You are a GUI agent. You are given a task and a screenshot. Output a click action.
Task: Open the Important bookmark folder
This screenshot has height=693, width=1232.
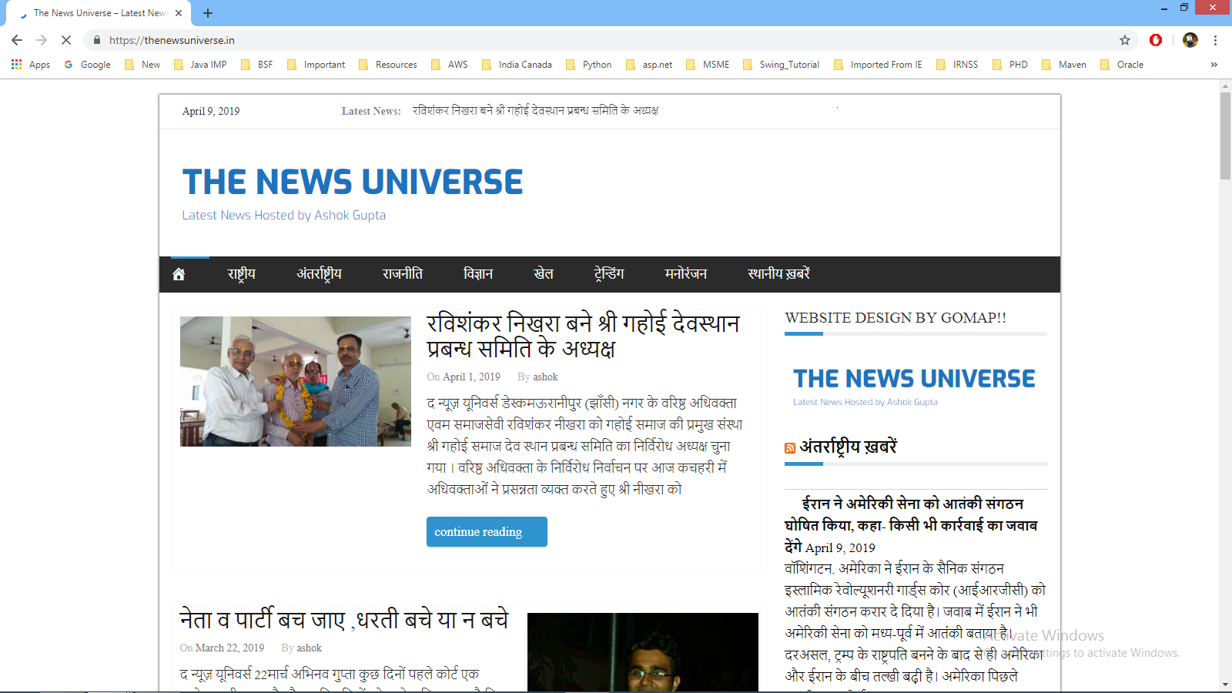pyautogui.click(x=316, y=65)
